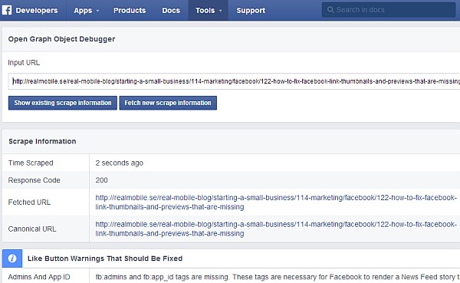Image resolution: width=460 pixels, height=283 pixels.
Task: Select the response code value 200
Action: pos(101,180)
